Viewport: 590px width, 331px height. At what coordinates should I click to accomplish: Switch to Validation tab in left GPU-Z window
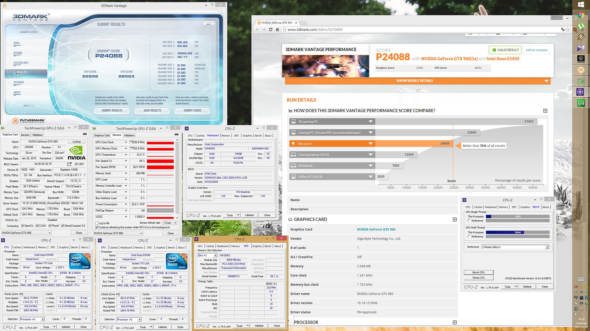(x=37, y=135)
